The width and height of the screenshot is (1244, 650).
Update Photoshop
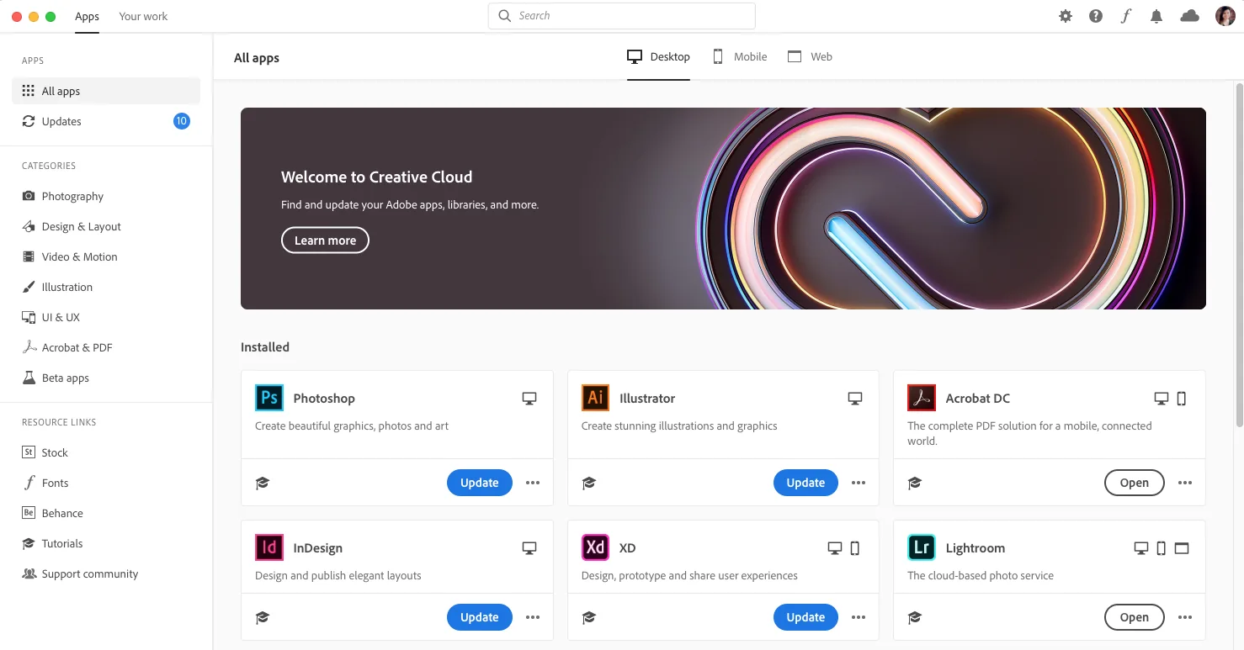pyautogui.click(x=480, y=483)
